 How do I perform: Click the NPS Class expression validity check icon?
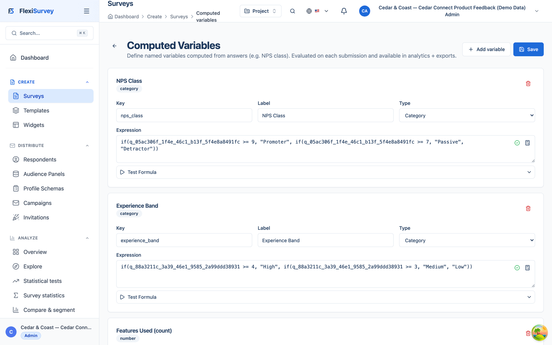517,143
